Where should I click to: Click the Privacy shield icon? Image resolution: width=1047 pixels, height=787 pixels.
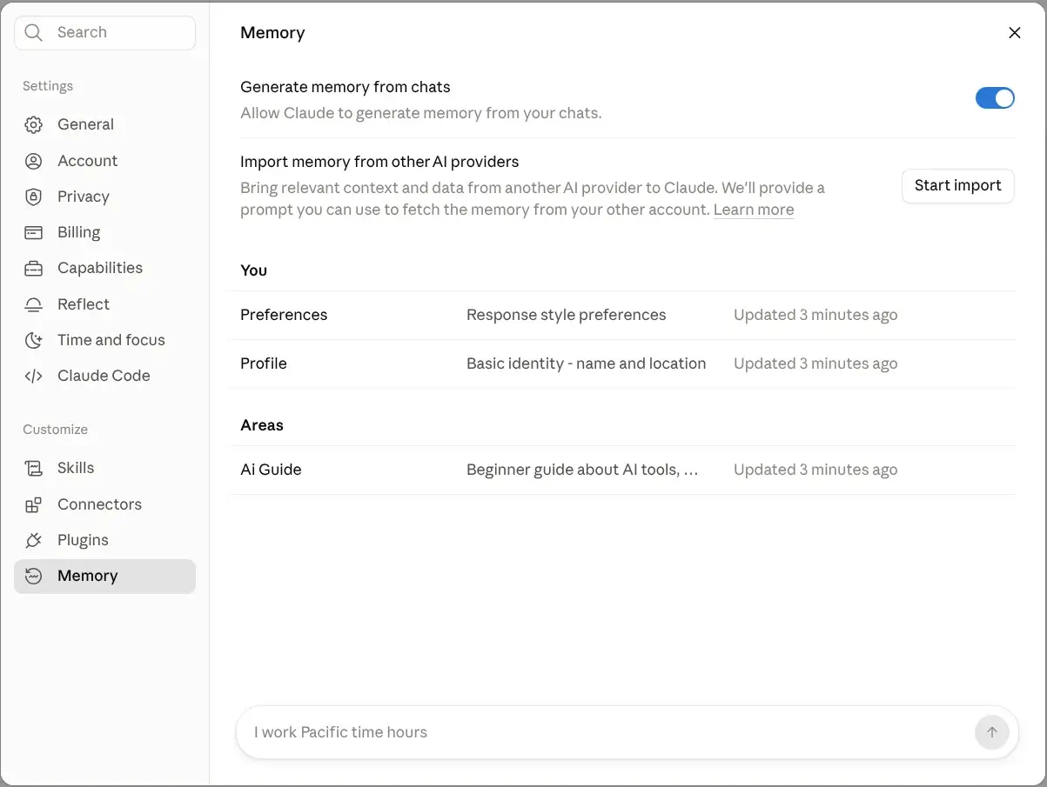click(x=33, y=197)
